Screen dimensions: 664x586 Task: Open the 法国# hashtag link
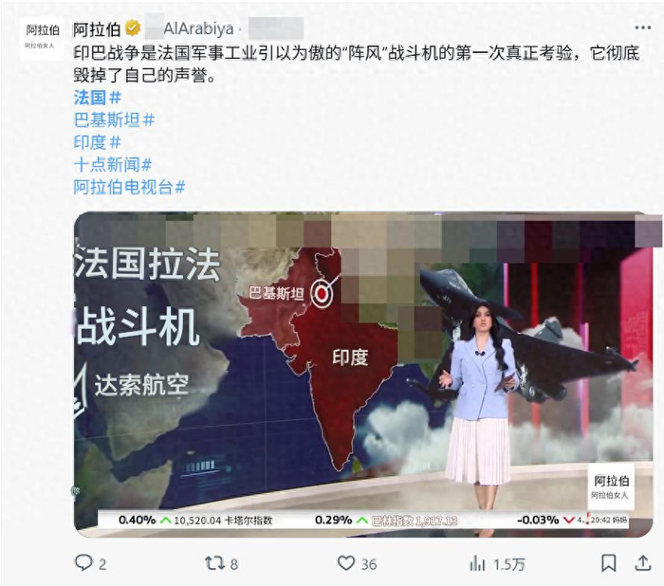click(98, 98)
